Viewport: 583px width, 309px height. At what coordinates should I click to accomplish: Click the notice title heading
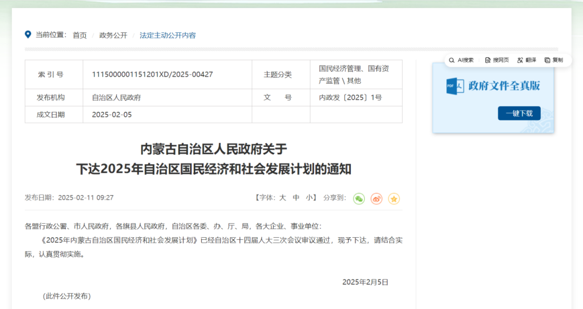coord(214,159)
